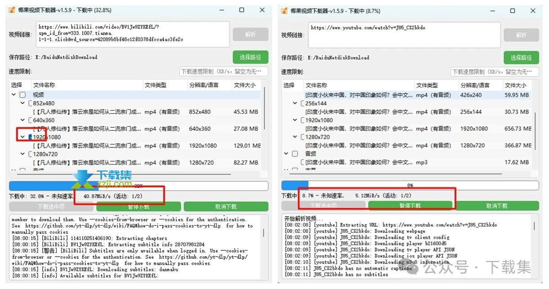Click the speed limit field in the bilibili window
This screenshot has width=549, height=289.
coord(224,71)
